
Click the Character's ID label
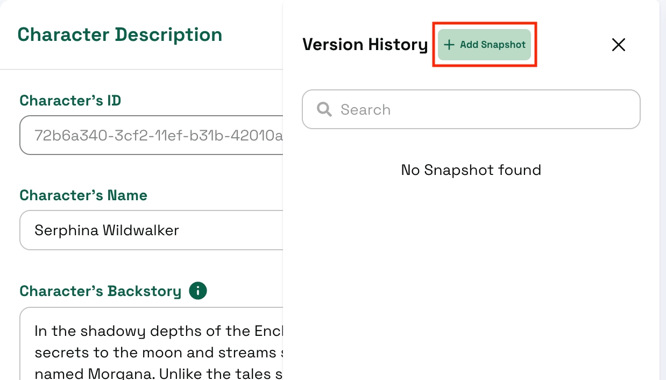coord(70,101)
